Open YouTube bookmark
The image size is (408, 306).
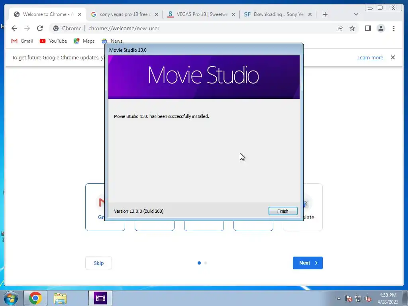[53, 41]
